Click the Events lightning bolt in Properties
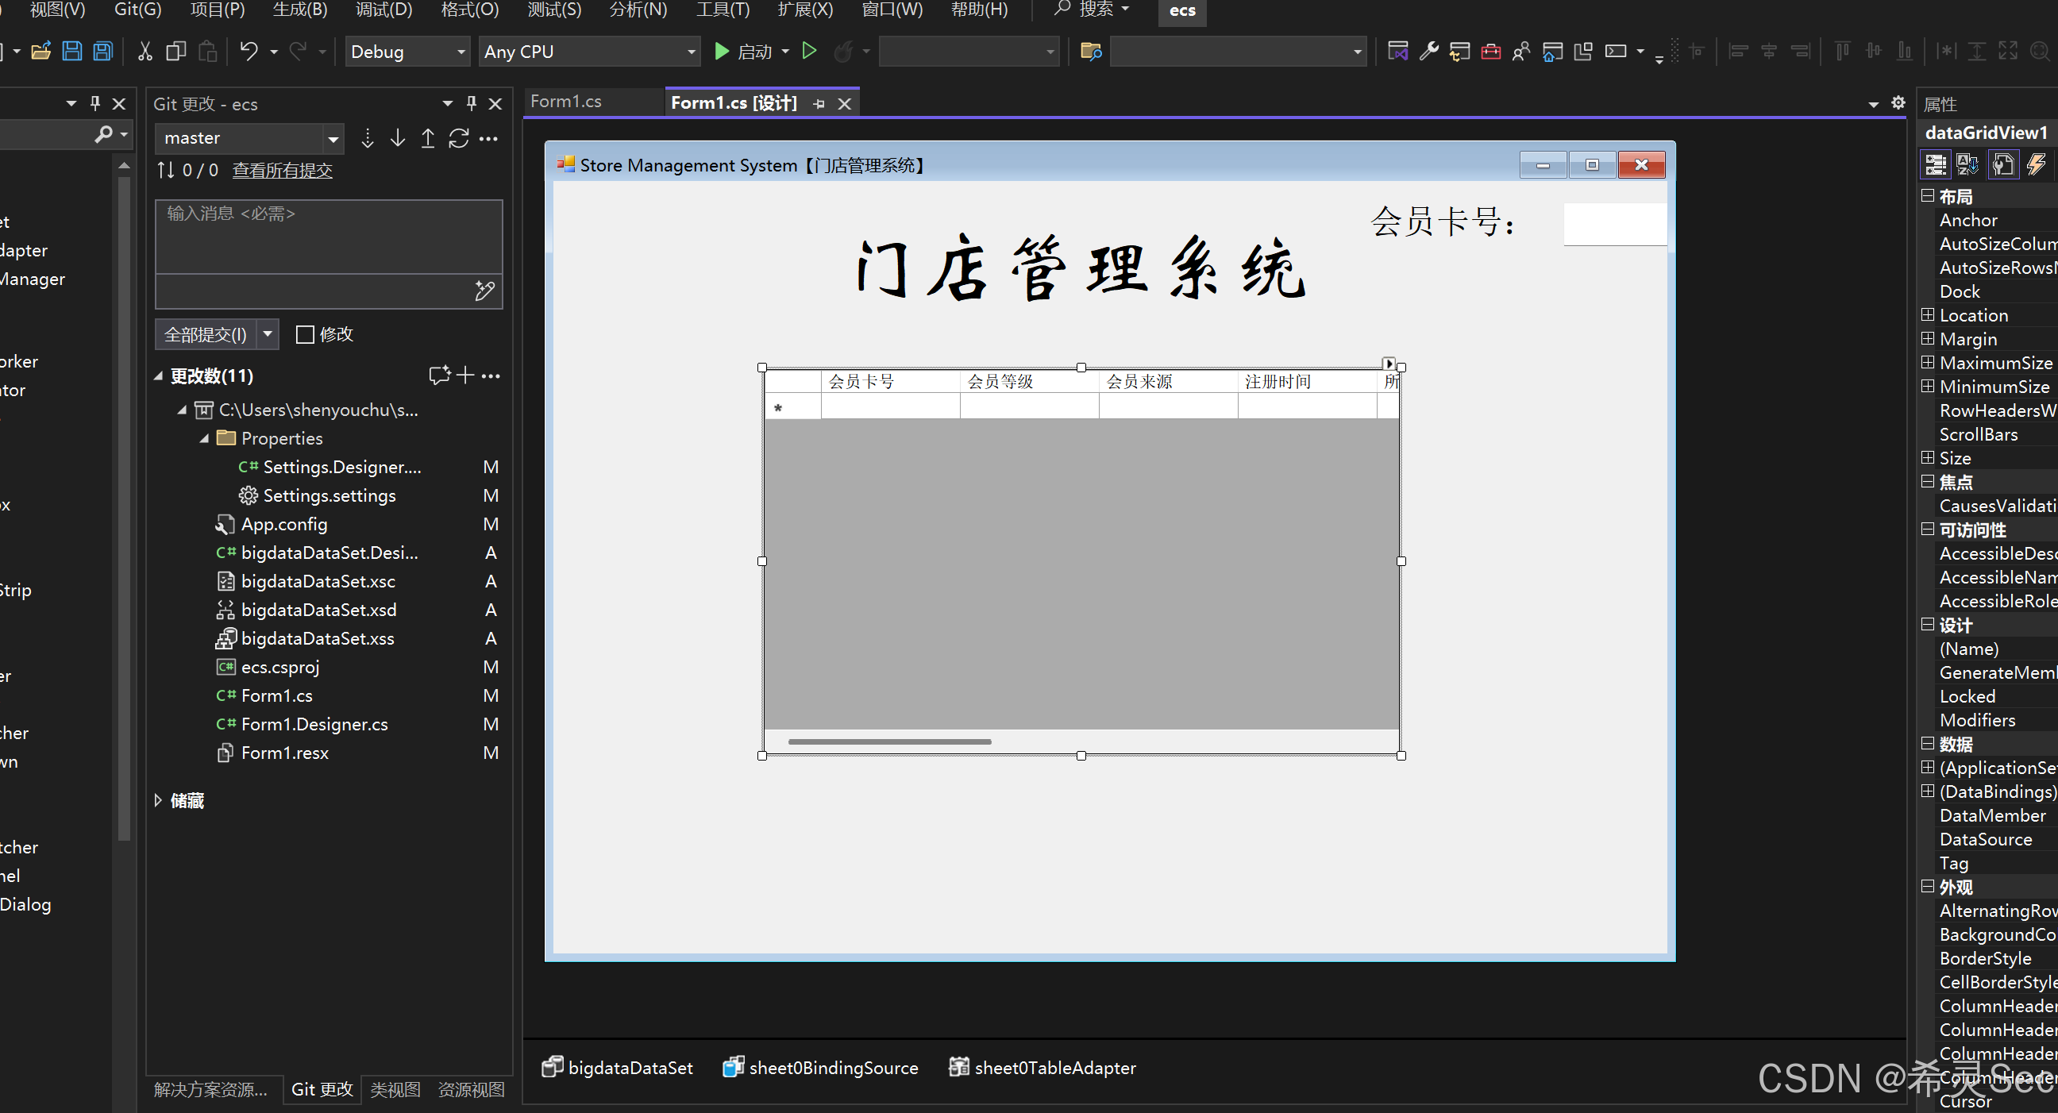Screen dimensions: 2058x1113 coord(2036,164)
